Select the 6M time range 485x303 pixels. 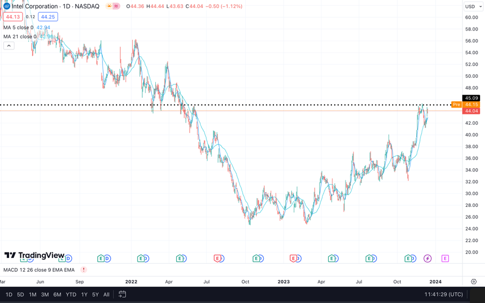click(57, 294)
